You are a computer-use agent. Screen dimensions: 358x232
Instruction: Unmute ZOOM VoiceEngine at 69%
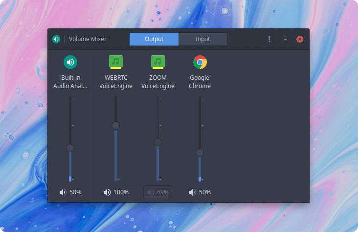click(158, 192)
